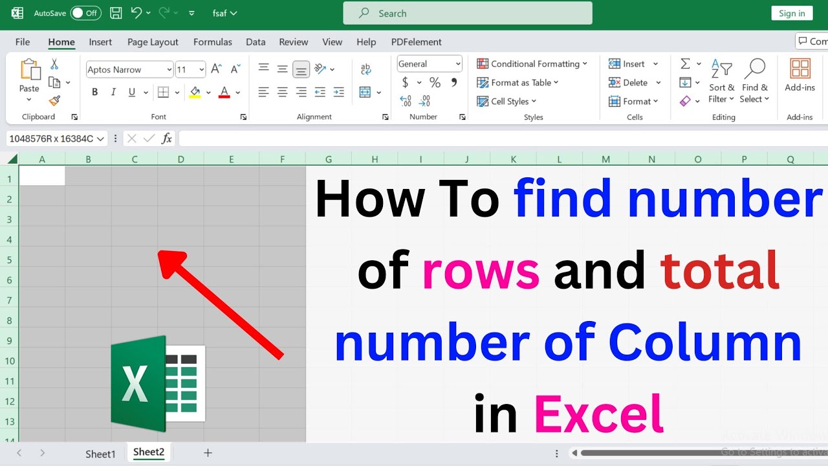Viewport: 828px width, 466px height.
Task: Set Middle Align vertical alignment
Action: [x=282, y=69]
